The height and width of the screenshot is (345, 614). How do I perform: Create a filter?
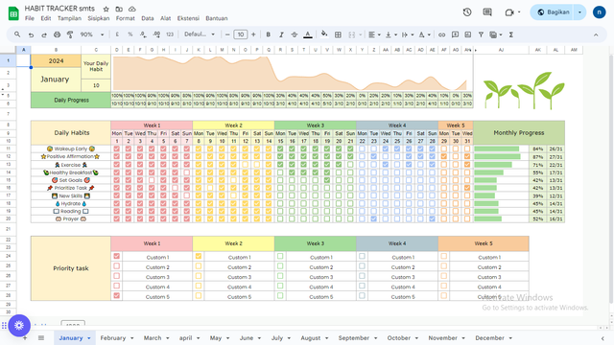[481, 34]
